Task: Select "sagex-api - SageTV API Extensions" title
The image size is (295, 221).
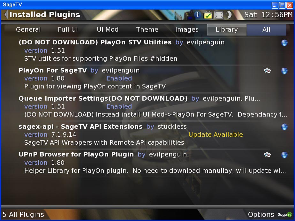Action: coord(80,126)
